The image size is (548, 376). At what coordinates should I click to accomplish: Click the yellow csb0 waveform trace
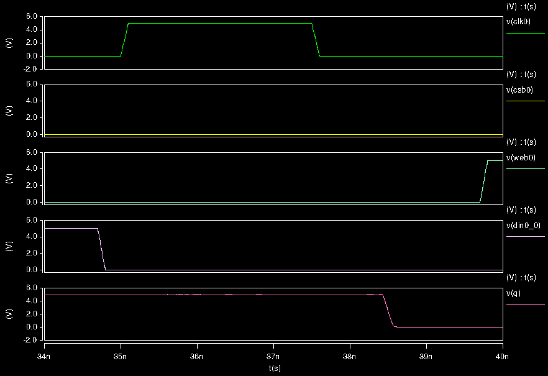coord(249,133)
